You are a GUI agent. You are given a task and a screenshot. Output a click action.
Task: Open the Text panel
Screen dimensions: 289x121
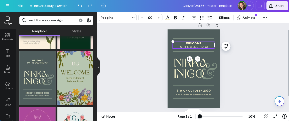8,53
